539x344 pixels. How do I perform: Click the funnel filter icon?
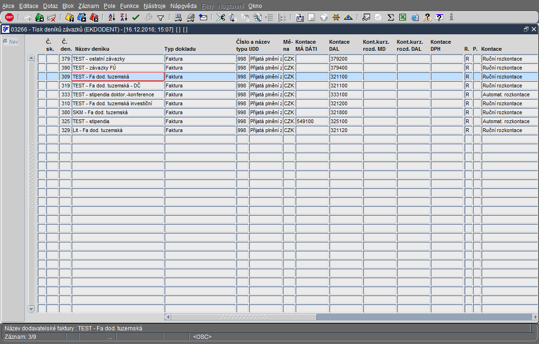click(x=161, y=18)
